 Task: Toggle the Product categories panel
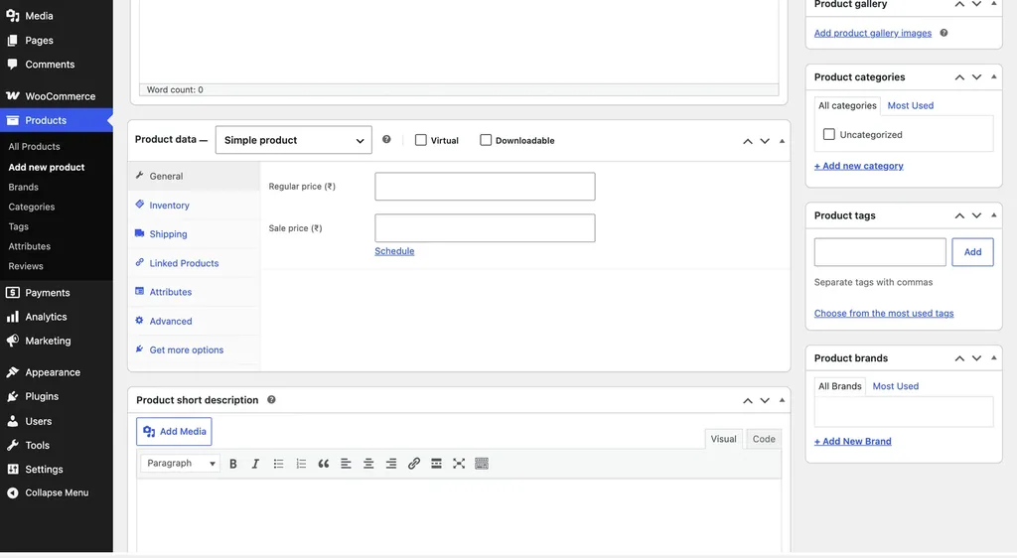point(993,77)
